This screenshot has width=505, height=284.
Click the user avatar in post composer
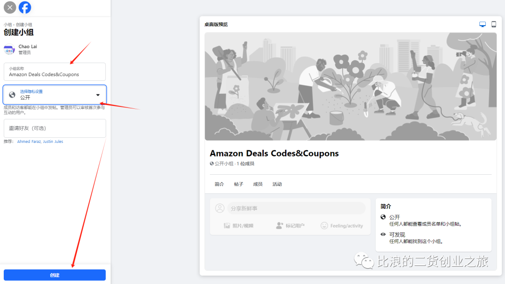(220, 208)
